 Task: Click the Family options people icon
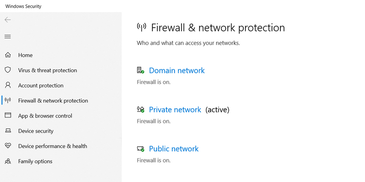tap(8, 161)
